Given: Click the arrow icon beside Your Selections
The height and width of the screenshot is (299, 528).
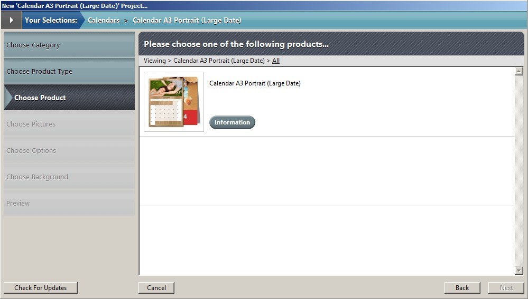Looking at the screenshot, I should tap(11, 21).
